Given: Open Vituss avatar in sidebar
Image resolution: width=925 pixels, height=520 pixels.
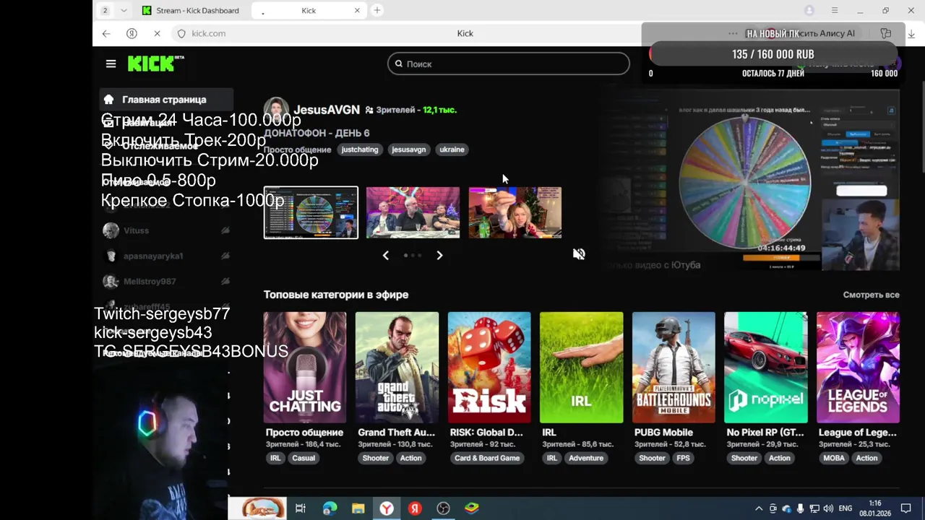Looking at the screenshot, I should (111, 230).
